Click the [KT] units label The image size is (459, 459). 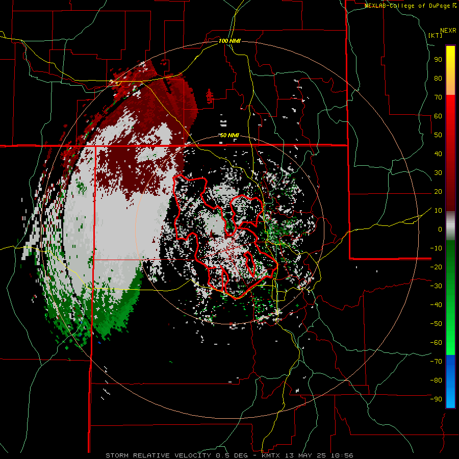pyautogui.click(x=436, y=35)
